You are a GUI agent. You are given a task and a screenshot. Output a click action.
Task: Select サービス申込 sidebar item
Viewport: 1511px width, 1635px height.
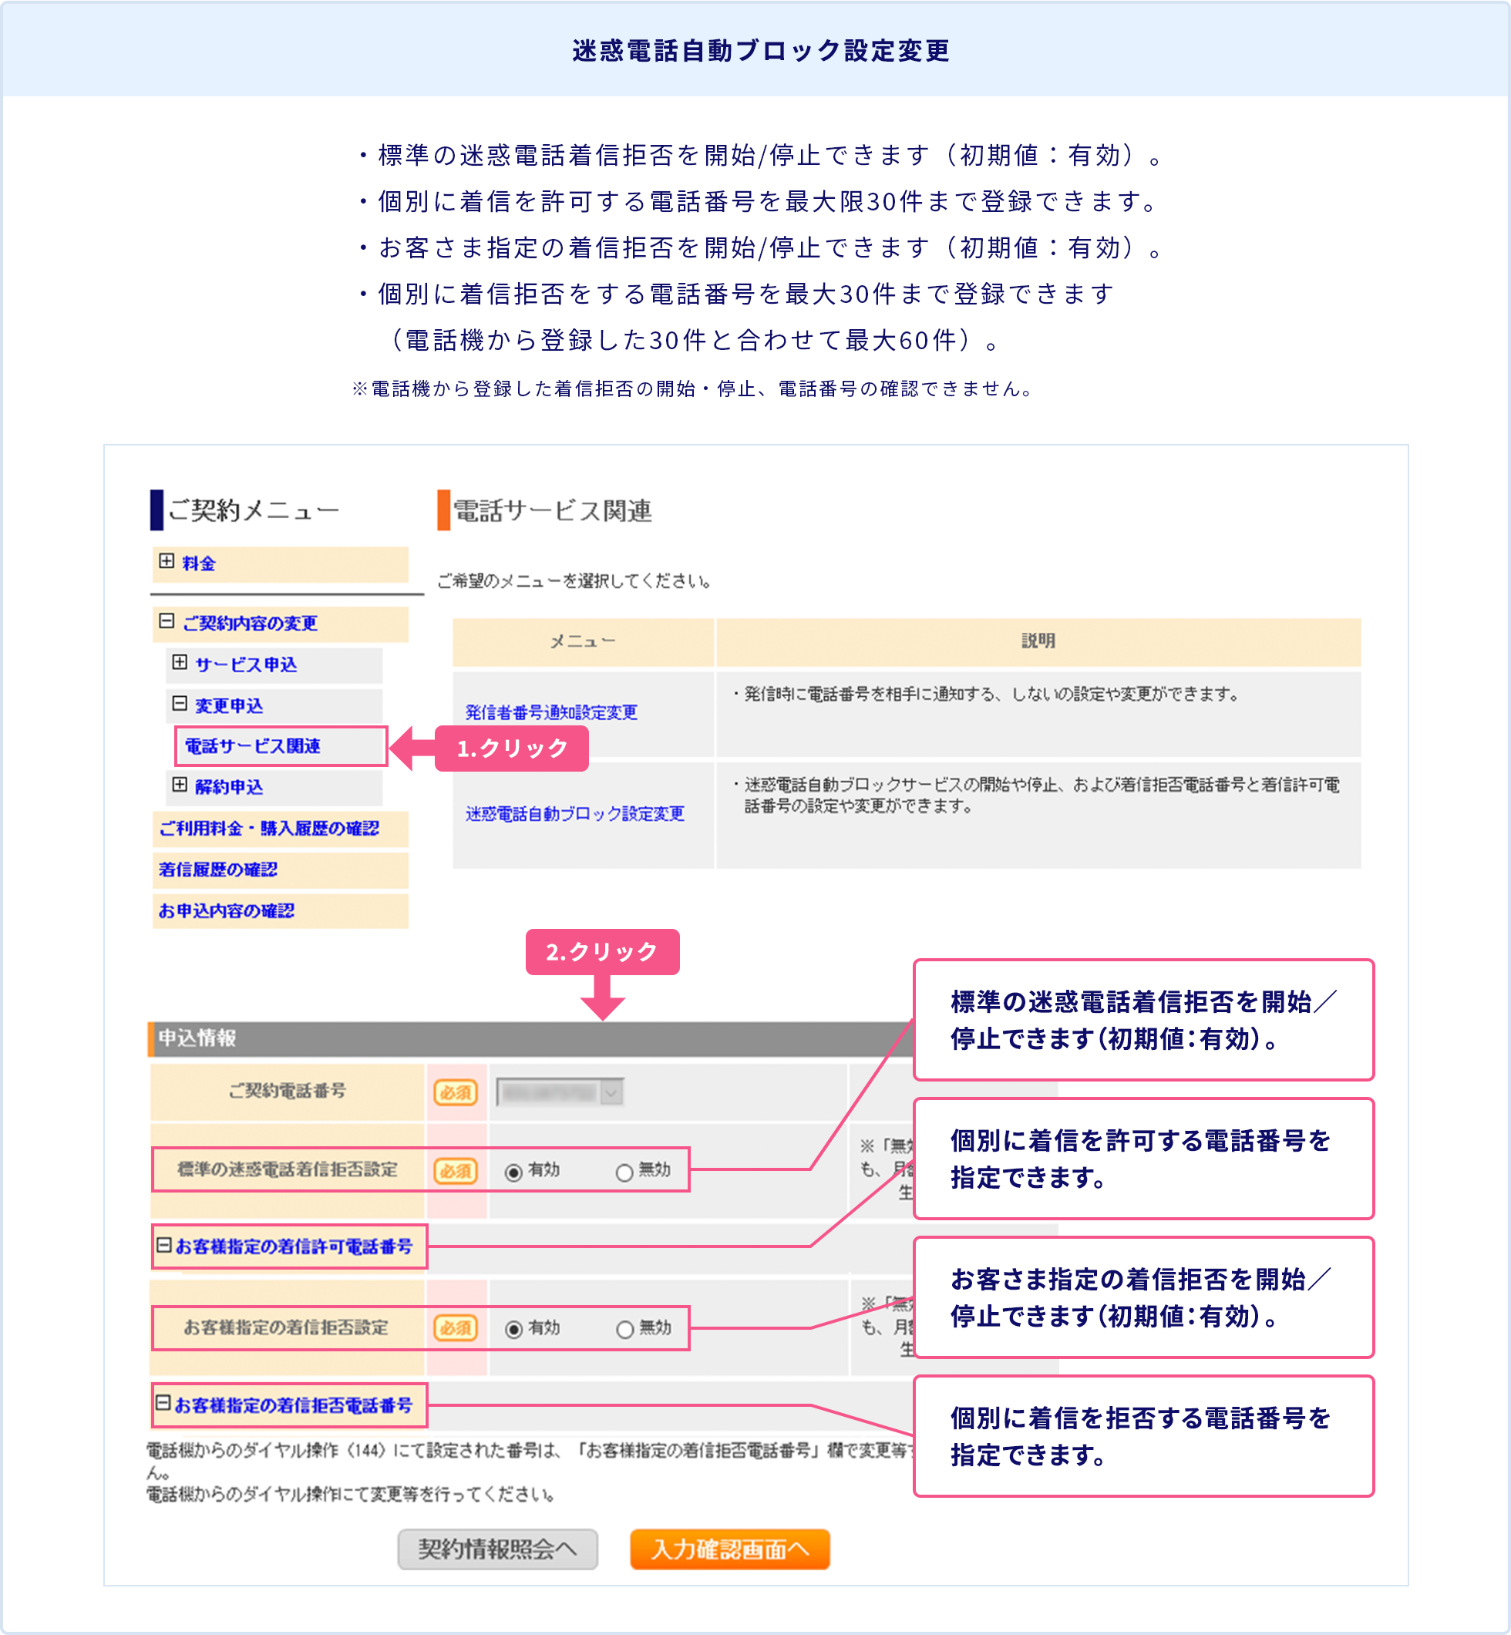click(x=245, y=664)
